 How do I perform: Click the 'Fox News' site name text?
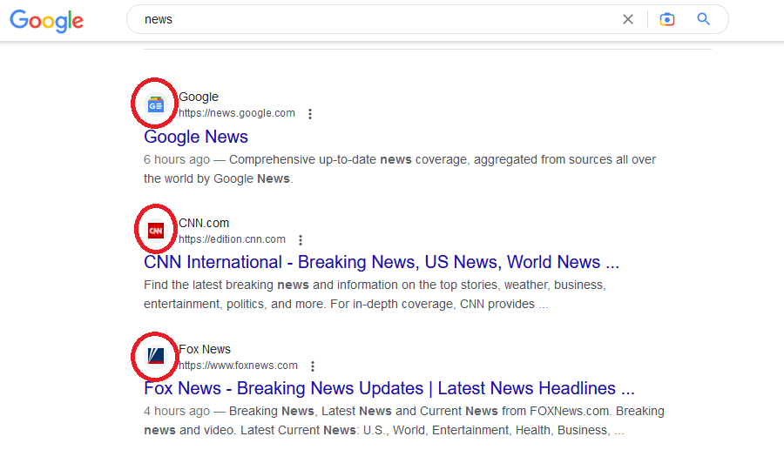coord(205,349)
